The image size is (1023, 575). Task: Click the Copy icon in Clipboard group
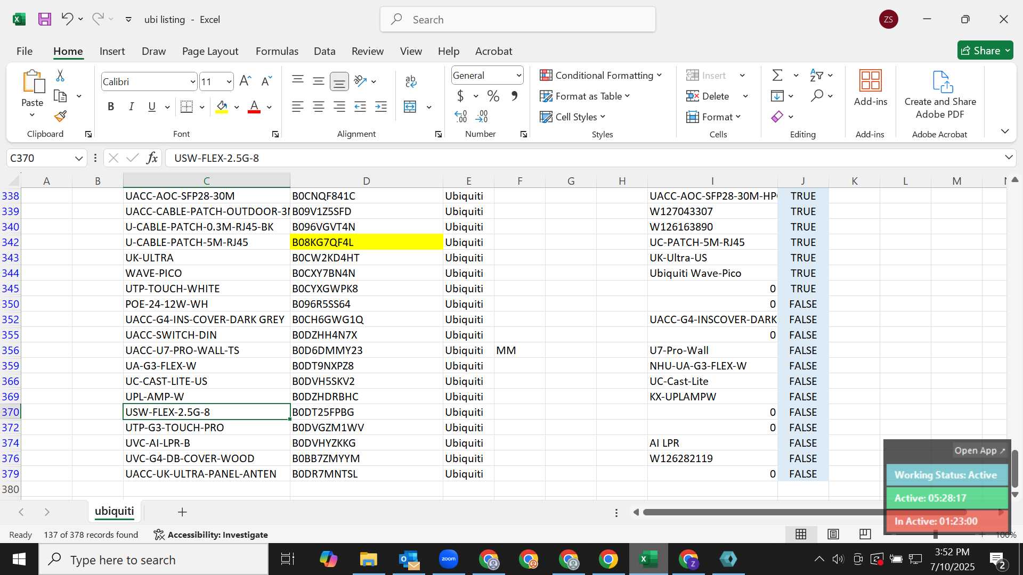point(61,96)
